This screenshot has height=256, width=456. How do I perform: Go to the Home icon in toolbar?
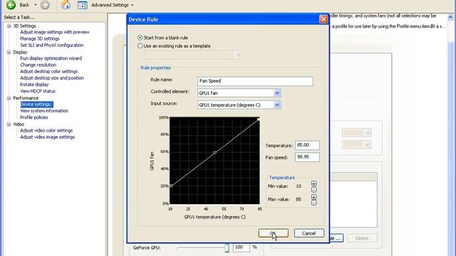point(66,5)
